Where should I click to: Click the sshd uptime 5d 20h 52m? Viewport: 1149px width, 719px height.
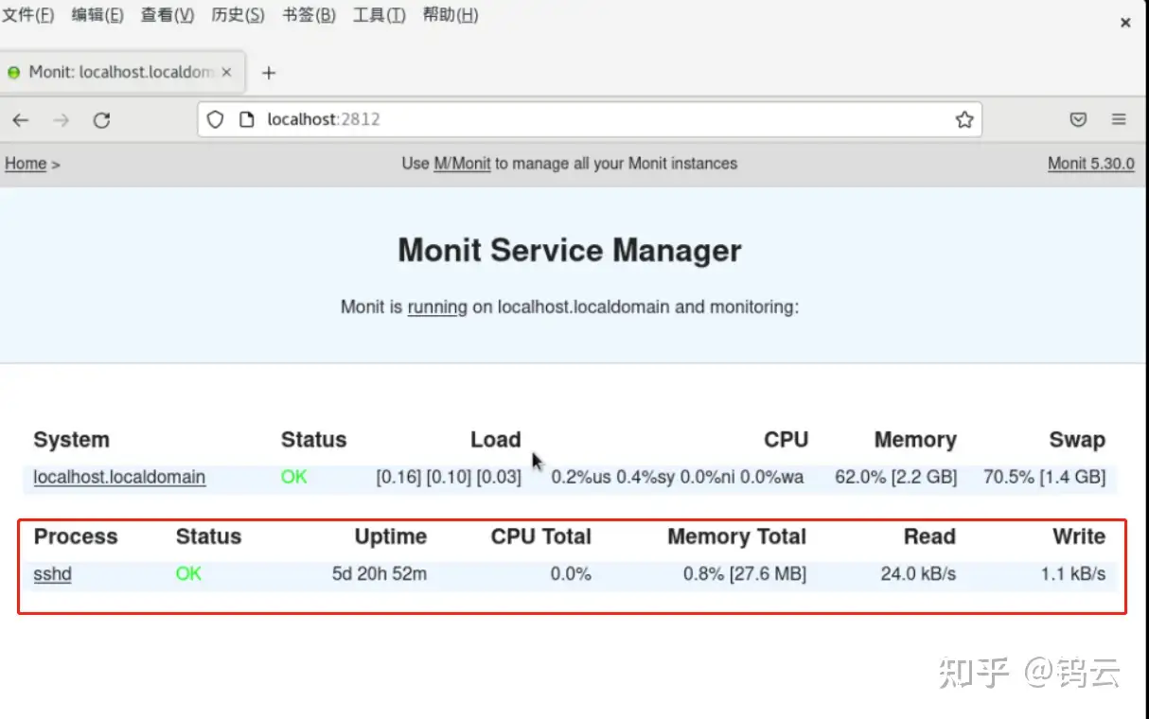380,574
